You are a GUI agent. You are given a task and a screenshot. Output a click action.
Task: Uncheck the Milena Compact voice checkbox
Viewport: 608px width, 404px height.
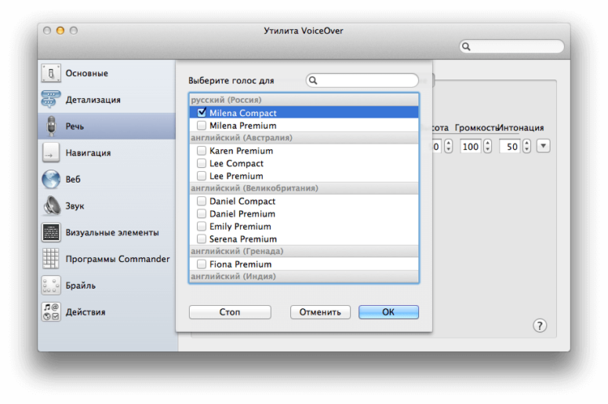click(x=201, y=113)
